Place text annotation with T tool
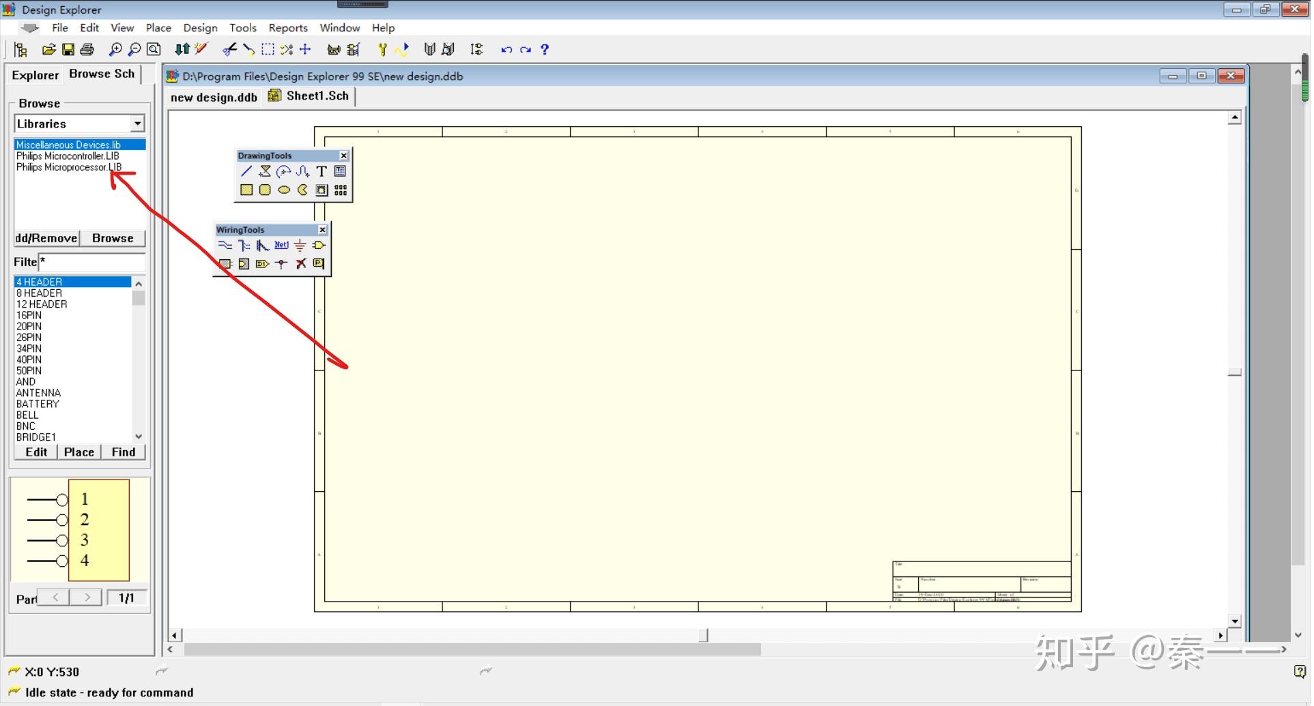Screen dimensions: 1314x706 click(322, 171)
